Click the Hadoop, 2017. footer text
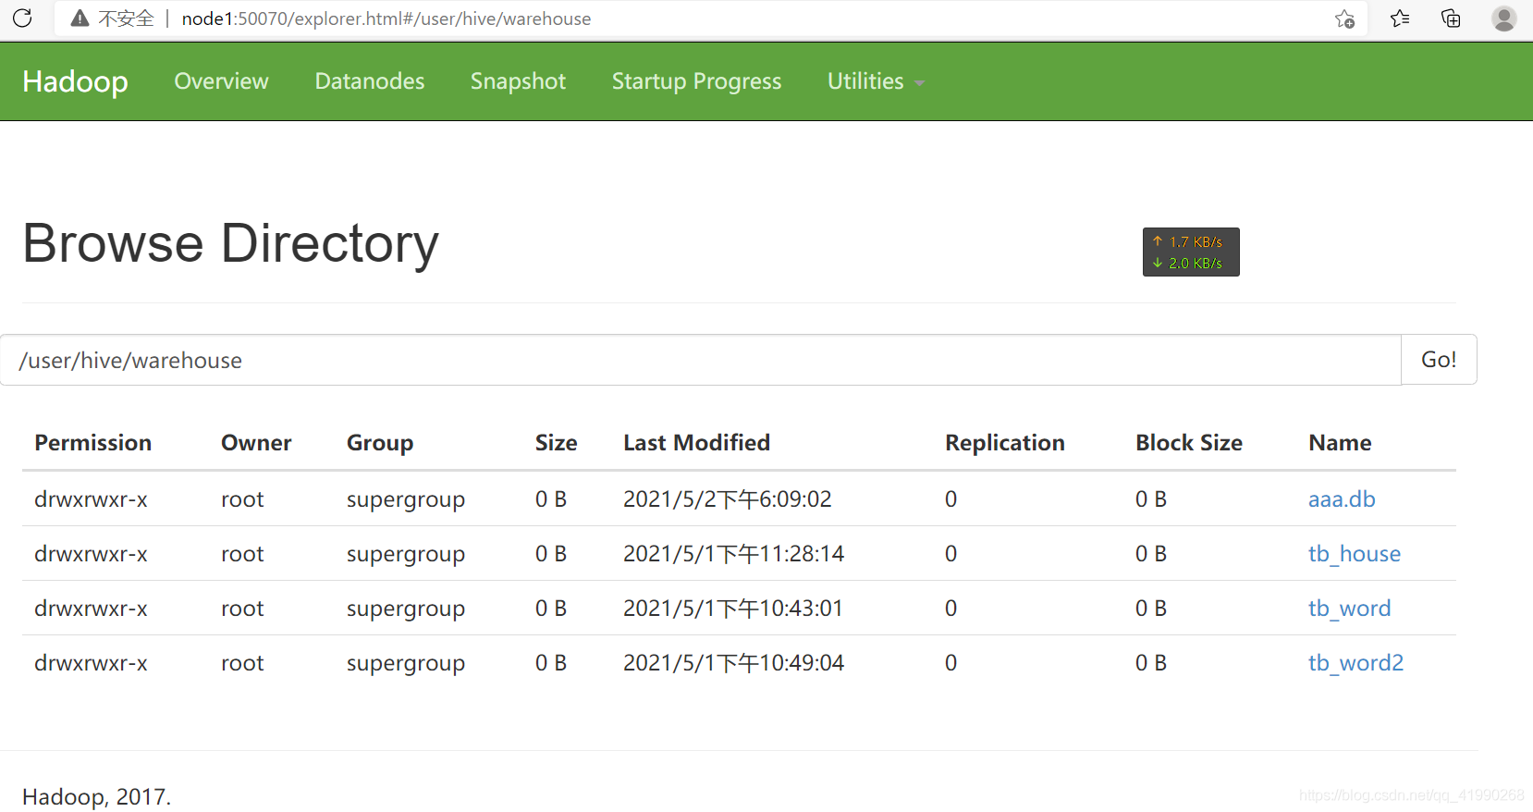Screen dimensions: 1533x812 [x=97, y=796]
